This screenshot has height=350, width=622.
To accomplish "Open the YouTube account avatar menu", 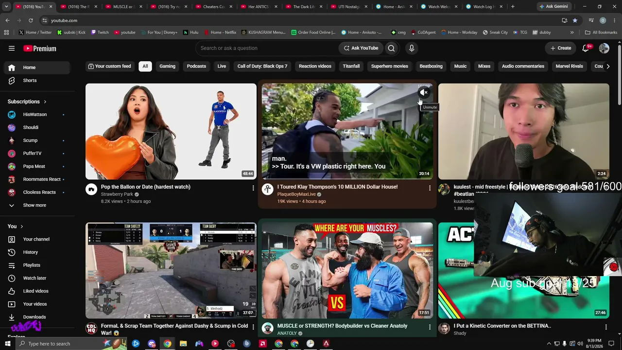I will click(604, 48).
